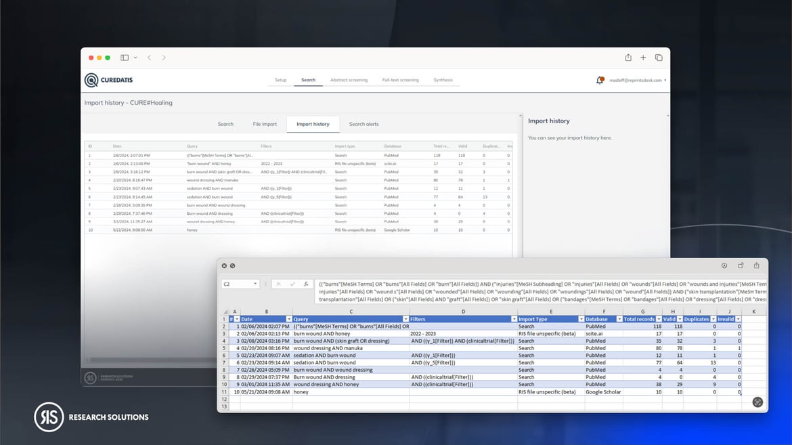Open the Search alerts tab
This screenshot has width=792, height=445.
coord(364,124)
